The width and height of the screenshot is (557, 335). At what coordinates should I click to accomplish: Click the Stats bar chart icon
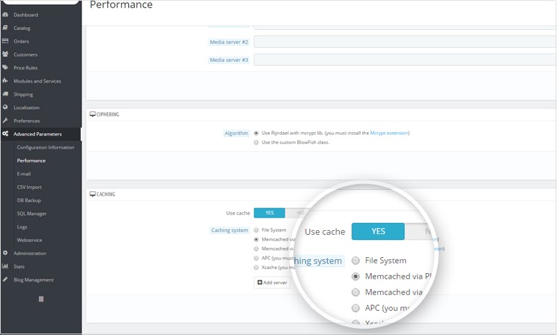[x=6, y=266]
